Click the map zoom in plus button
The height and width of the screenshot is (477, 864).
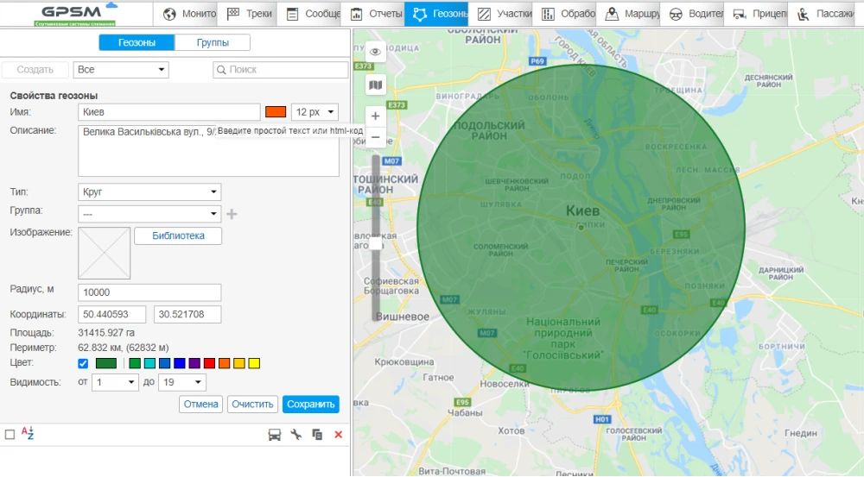(x=375, y=116)
